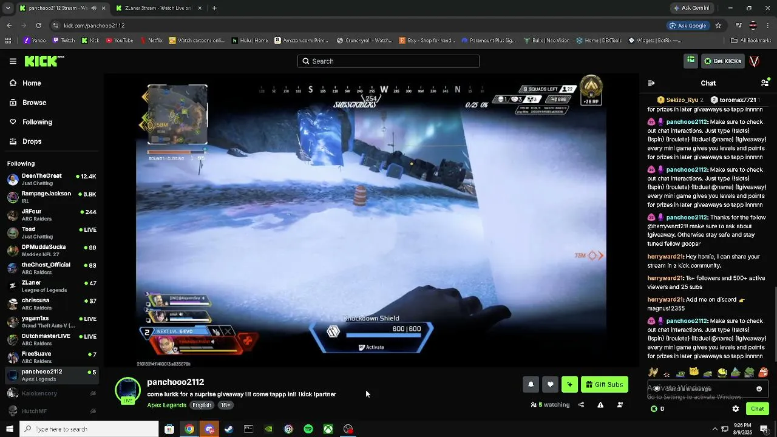Open chat user list icon

click(x=765, y=83)
